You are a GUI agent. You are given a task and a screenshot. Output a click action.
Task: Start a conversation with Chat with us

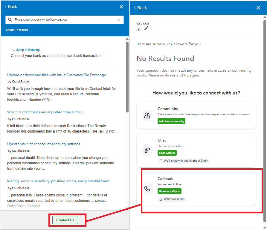coord(167,153)
